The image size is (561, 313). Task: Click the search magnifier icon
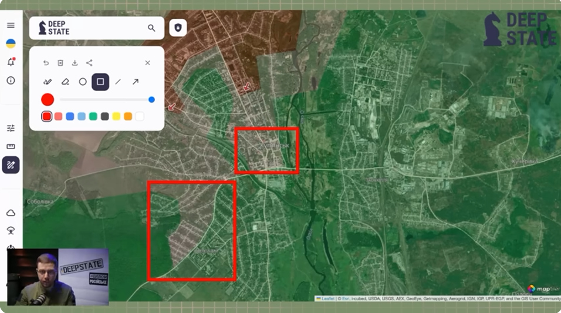tap(151, 28)
